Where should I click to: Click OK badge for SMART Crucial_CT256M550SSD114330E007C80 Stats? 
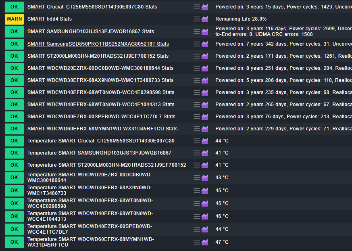[14, 7]
